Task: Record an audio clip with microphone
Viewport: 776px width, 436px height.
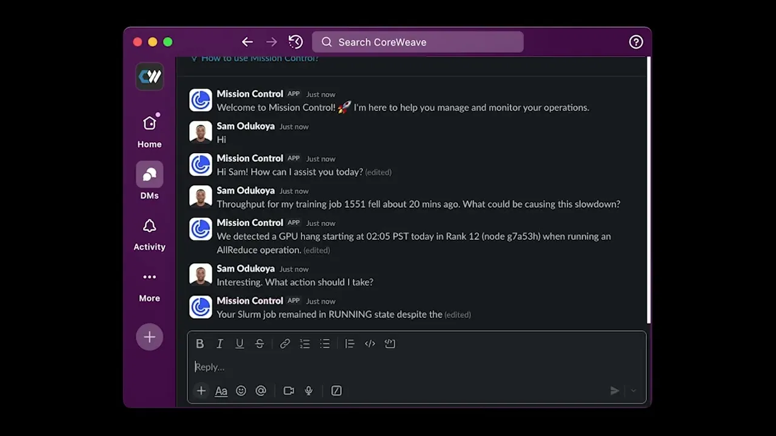Action: 309,391
